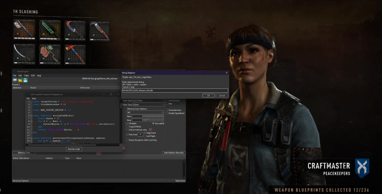Open Table Extras at bottom right
The image size is (382, 194).
coord(180,181)
